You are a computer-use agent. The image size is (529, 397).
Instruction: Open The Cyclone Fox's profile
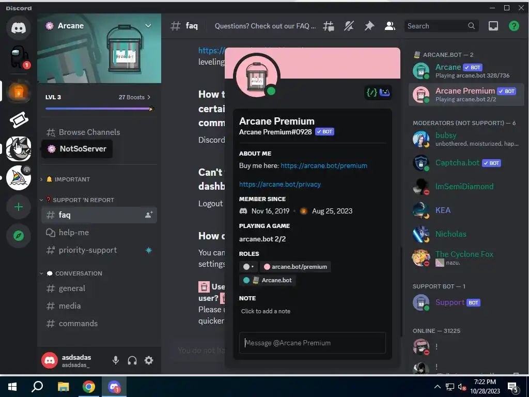(x=466, y=258)
